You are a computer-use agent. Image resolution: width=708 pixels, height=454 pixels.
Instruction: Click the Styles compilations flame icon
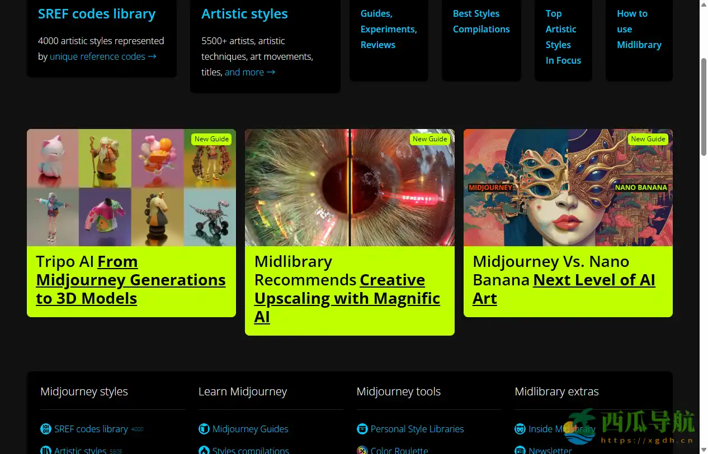(204, 450)
